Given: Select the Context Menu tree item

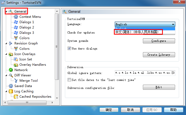Looking at the screenshot, I should tap(30, 17).
